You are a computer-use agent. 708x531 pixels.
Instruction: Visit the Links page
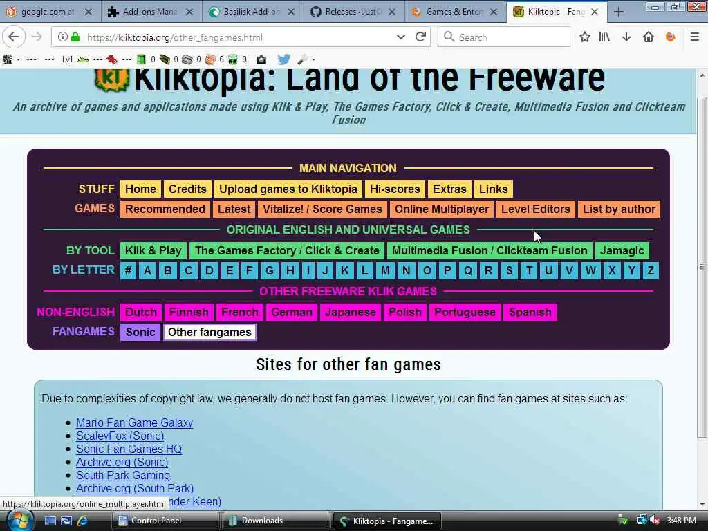click(493, 189)
